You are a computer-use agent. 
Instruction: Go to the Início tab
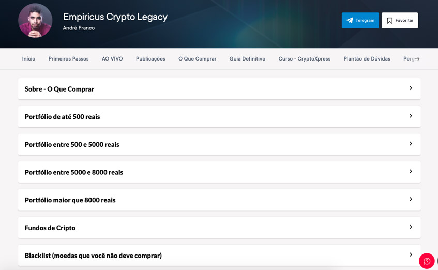pyautogui.click(x=28, y=59)
